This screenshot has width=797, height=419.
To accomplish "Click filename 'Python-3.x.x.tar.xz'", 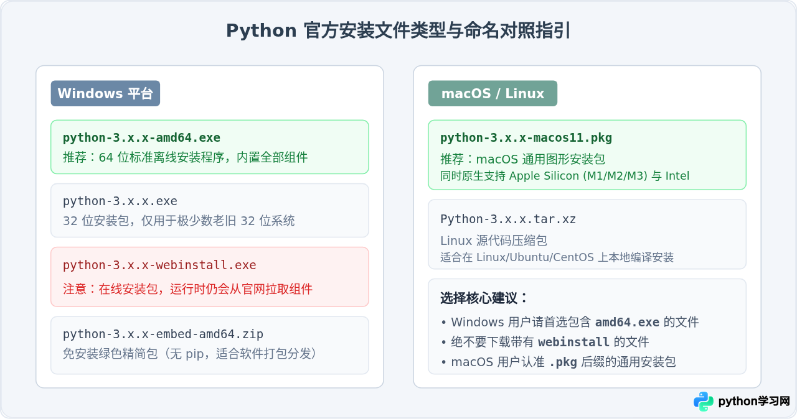I will [508, 219].
